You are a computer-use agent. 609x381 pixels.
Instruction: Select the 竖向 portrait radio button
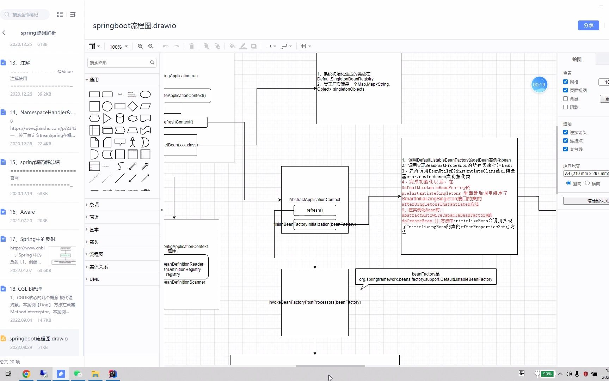pos(568,183)
